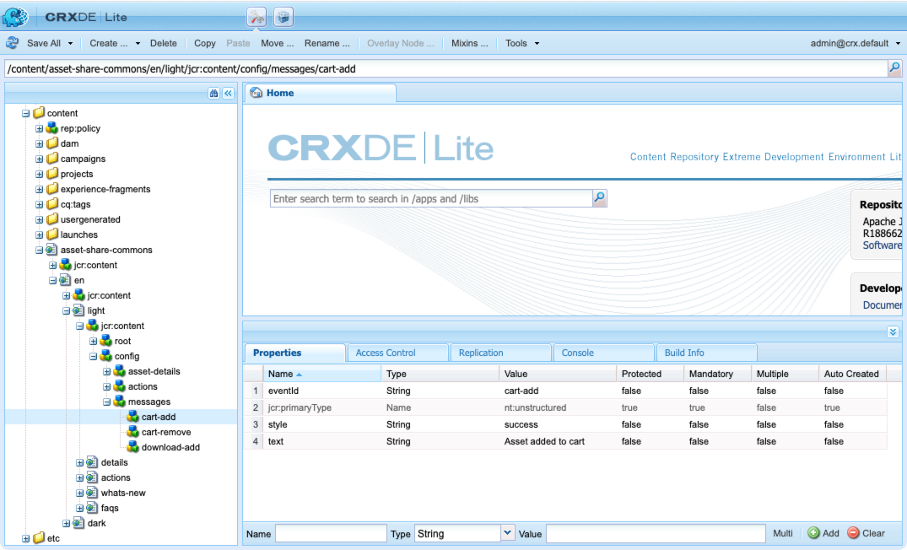The width and height of the screenshot is (907, 550).
Task: Click the cq:tags folder icon
Action: tap(52, 203)
